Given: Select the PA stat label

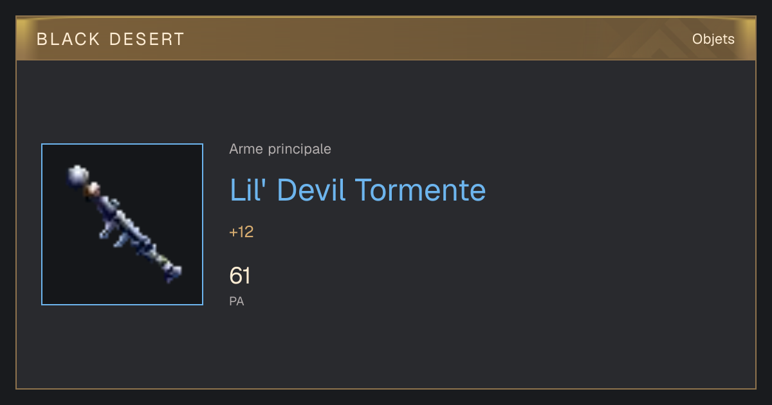Looking at the screenshot, I should [x=237, y=301].
